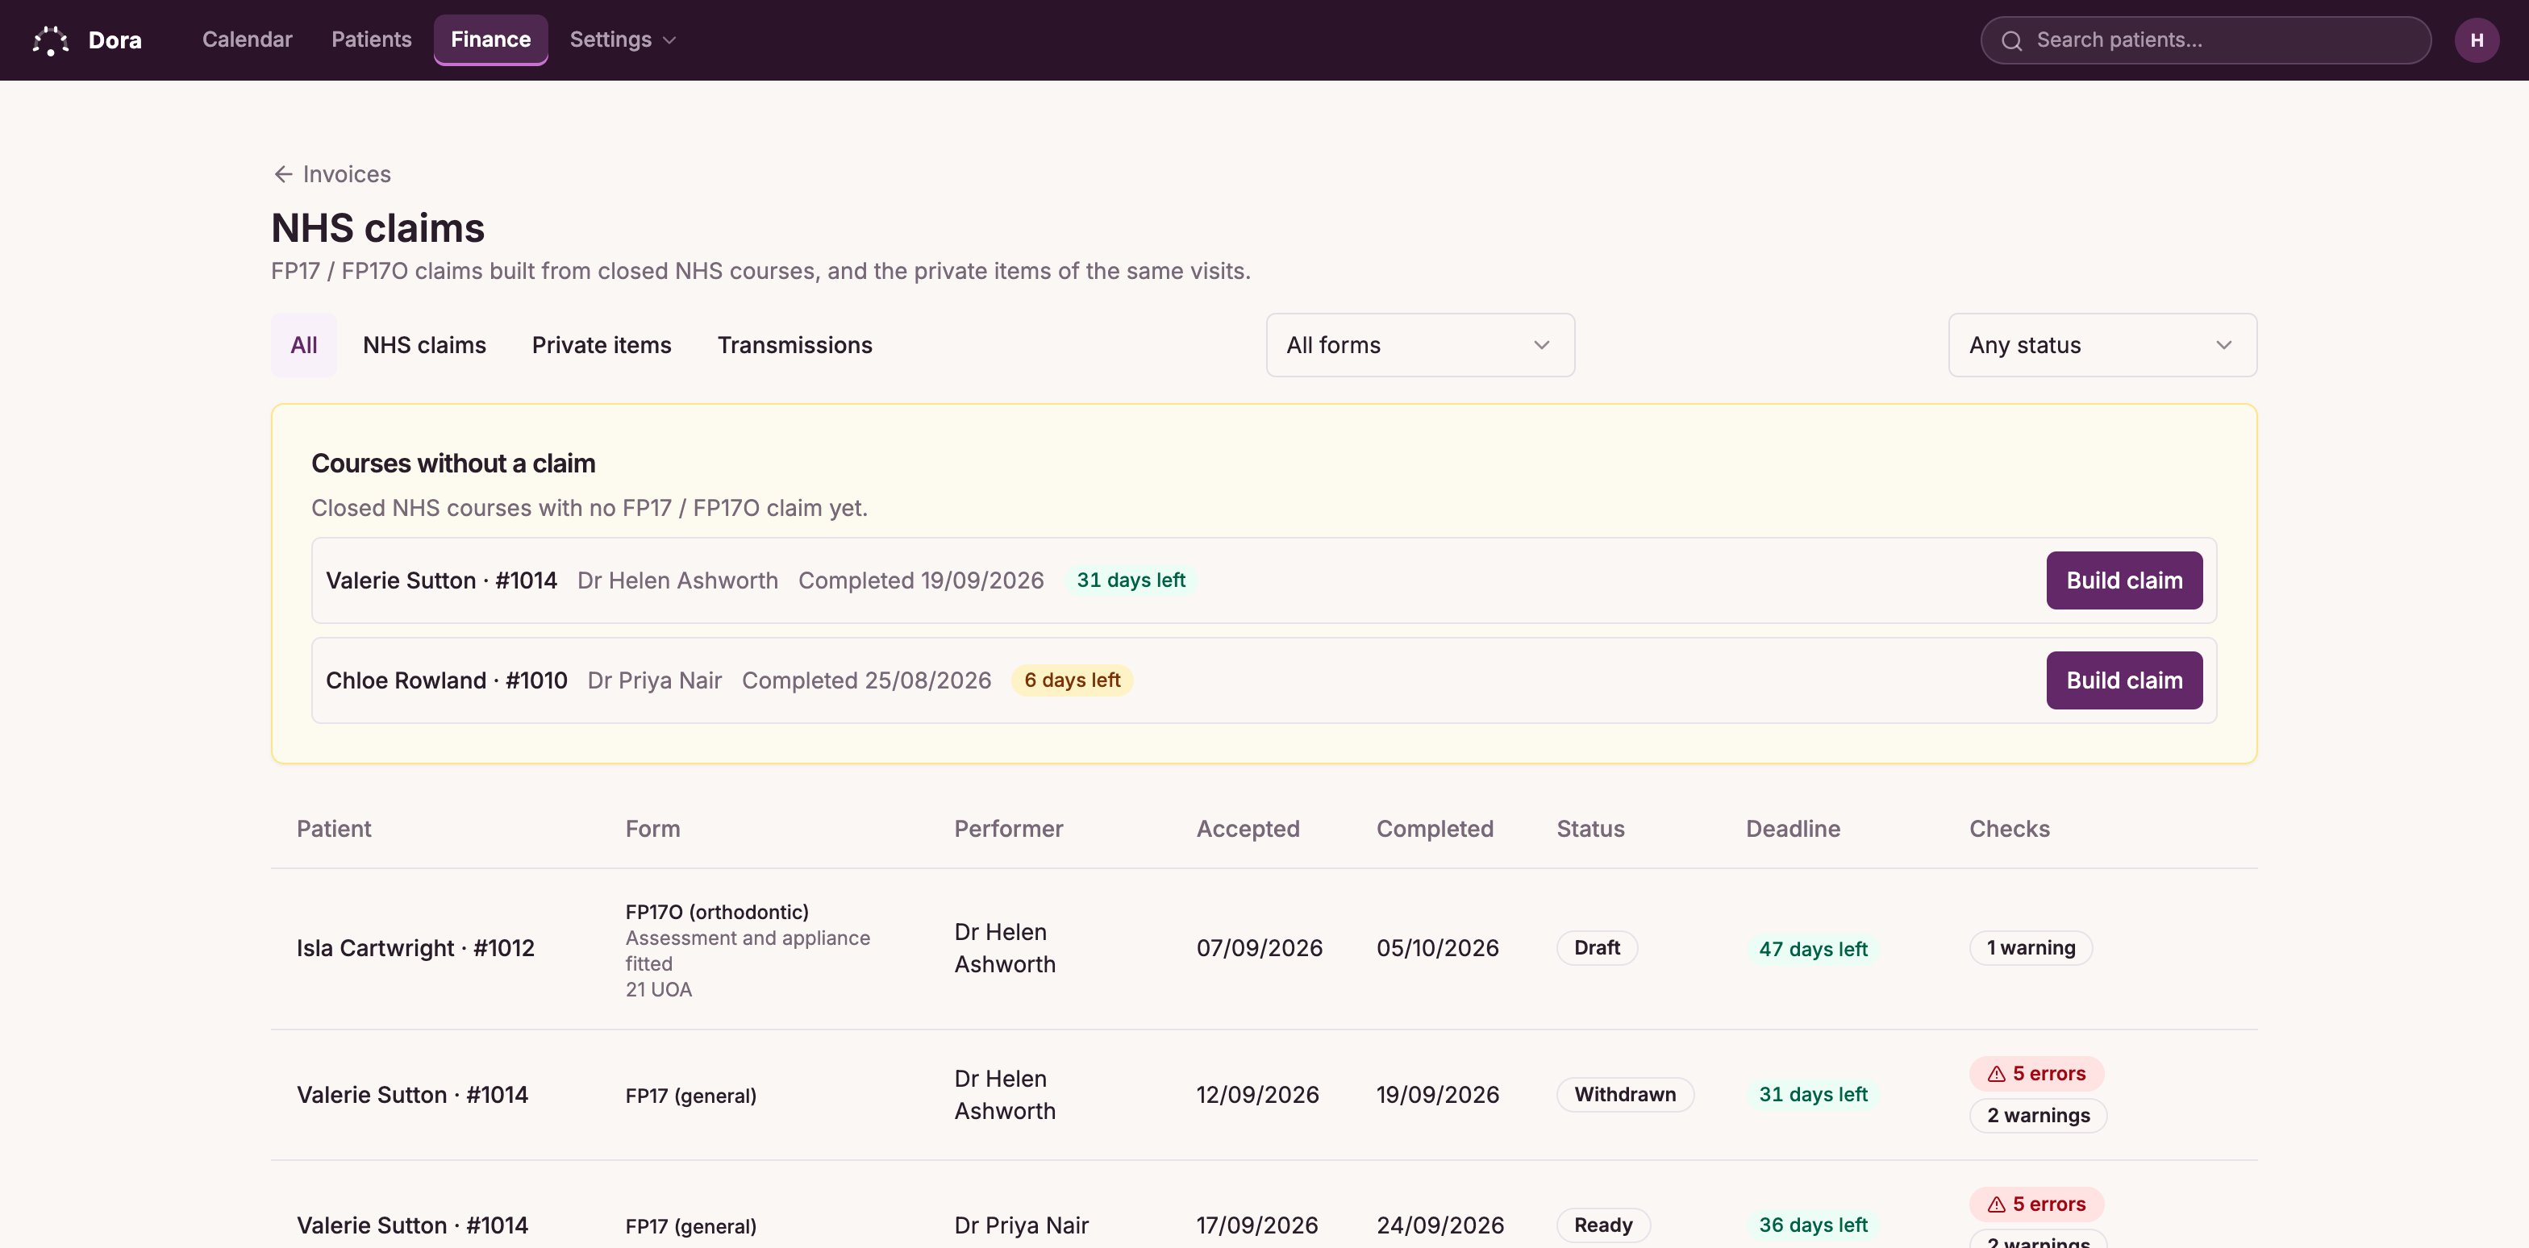Switch to the NHS claims tab
The width and height of the screenshot is (2529, 1248).
(x=424, y=345)
